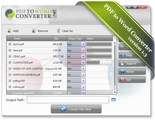Uncheck the pdfbig.PDF checkbox

point(10,81)
